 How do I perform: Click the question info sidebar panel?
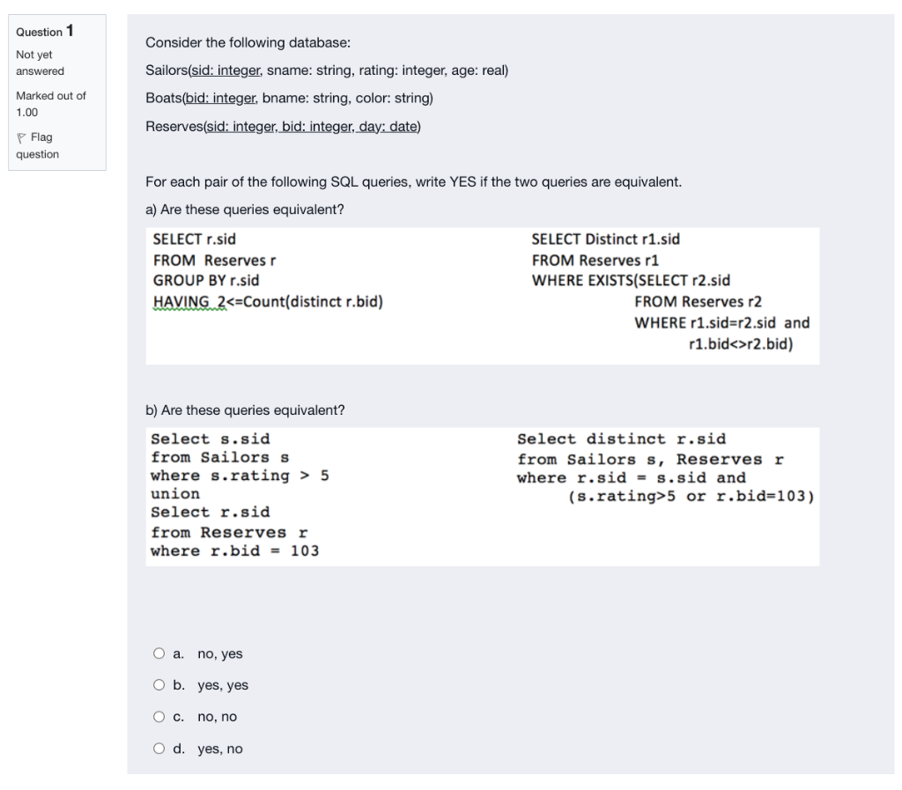[x=55, y=92]
